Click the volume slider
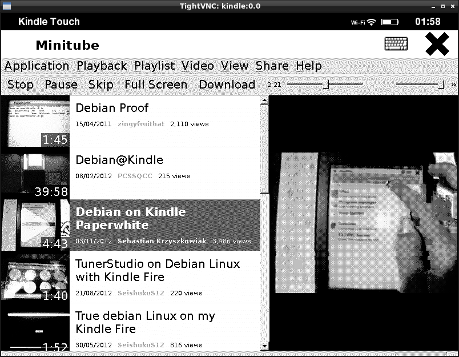This screenshot has width=459, height=357. 420,85
